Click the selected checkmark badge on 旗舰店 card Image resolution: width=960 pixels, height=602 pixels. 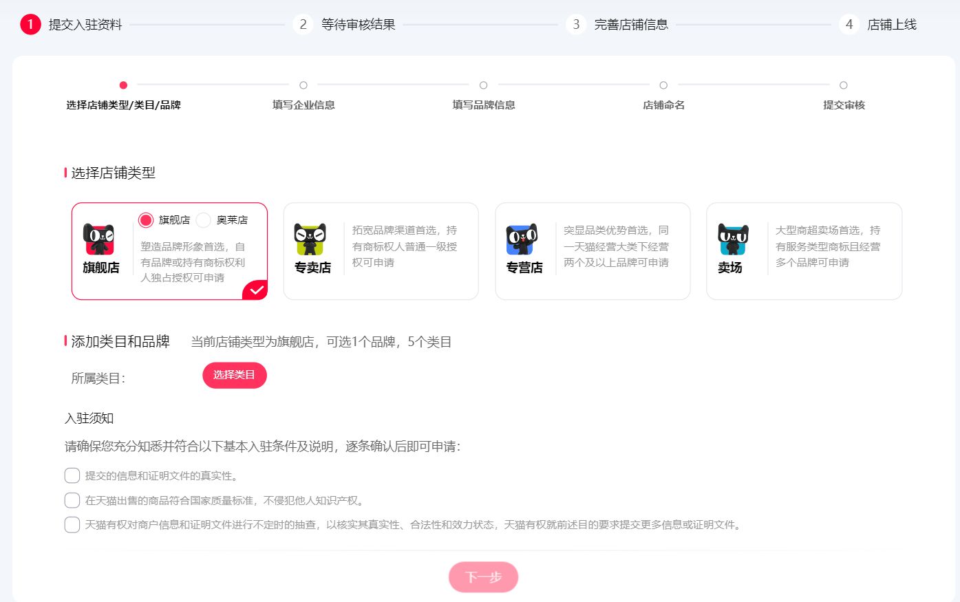[257, 290]
